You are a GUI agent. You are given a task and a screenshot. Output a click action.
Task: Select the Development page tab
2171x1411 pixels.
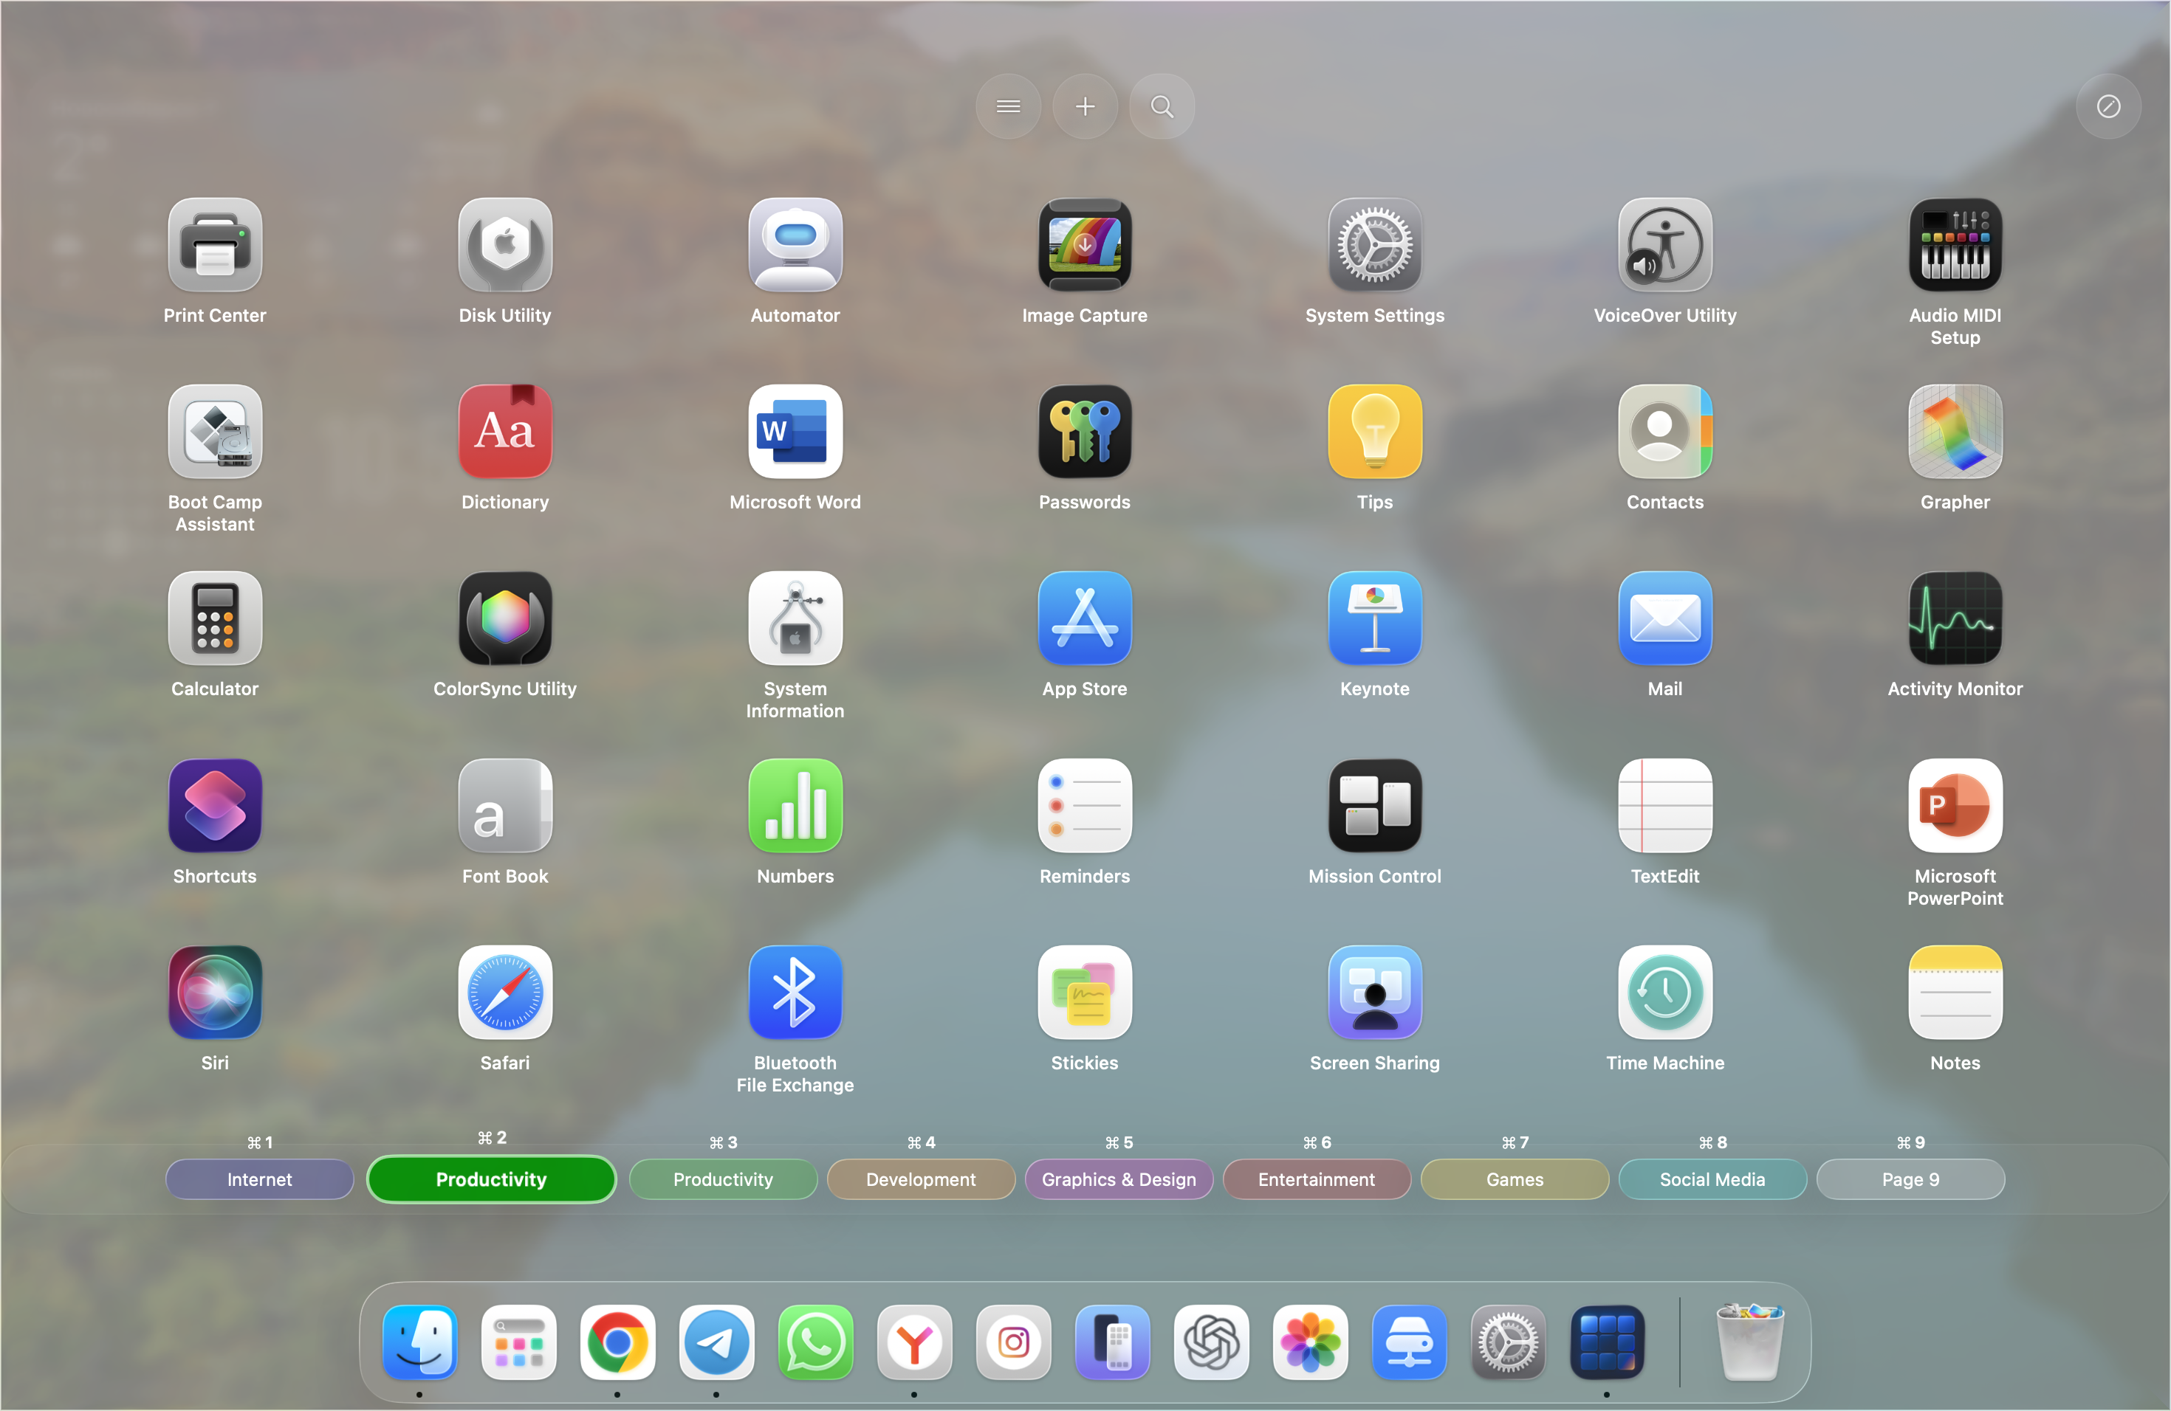(920, 1179)
